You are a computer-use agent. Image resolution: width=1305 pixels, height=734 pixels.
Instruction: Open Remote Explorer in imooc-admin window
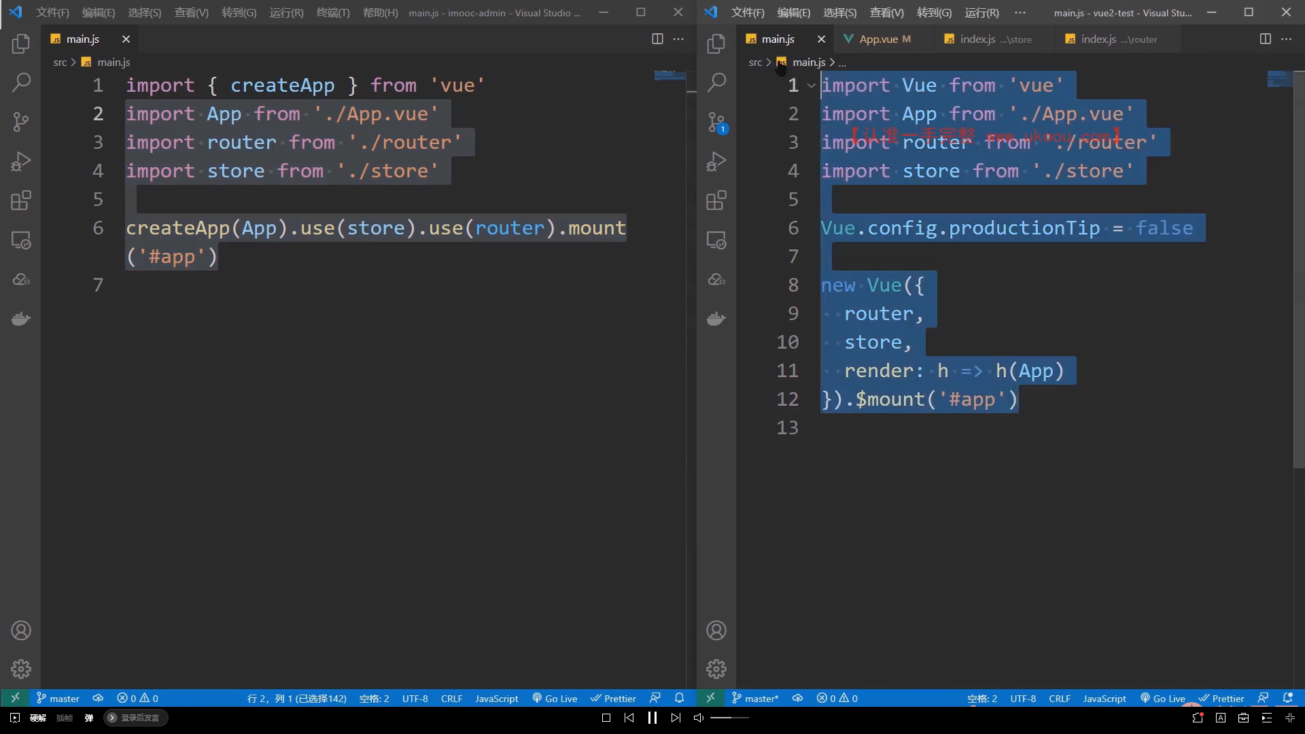(x=21, y=240)
